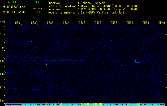Viewport: 167px width, 106px height.
Task: Click the 2el-HB9CV Vertical antenna text
Action: [103, 12]
